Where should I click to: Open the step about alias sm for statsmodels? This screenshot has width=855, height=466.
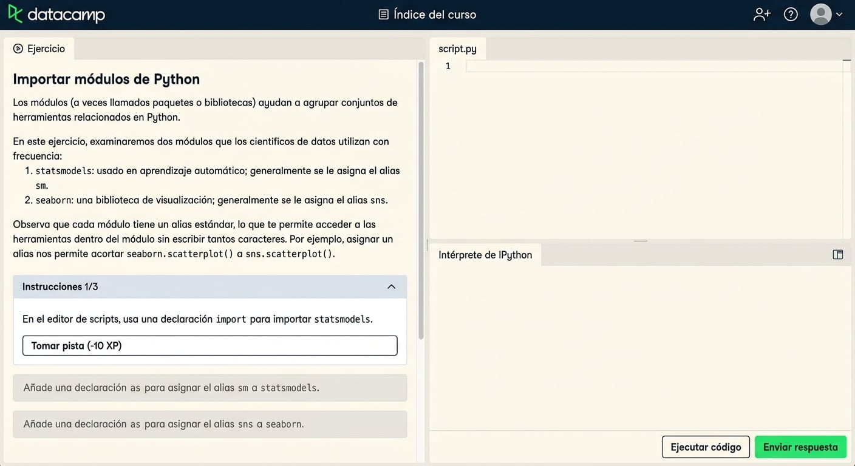(210, 388)
